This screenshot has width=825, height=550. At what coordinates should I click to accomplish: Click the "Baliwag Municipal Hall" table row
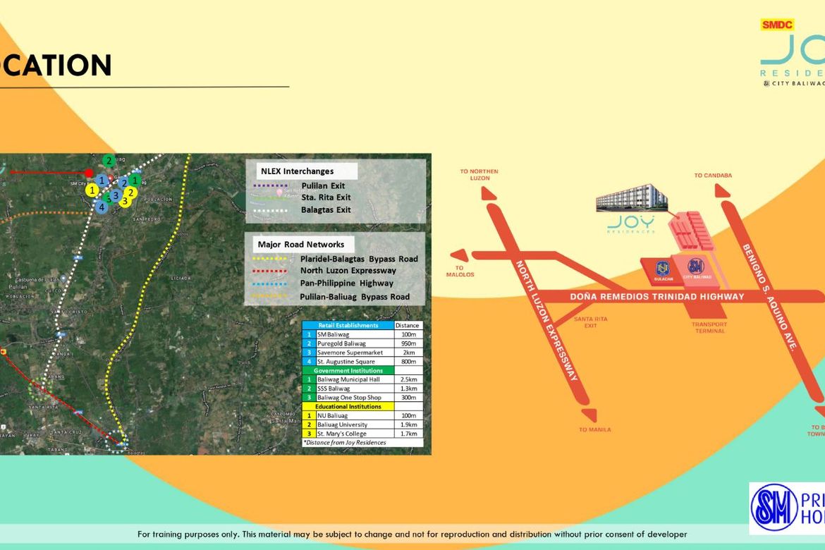tap(362, 379)
